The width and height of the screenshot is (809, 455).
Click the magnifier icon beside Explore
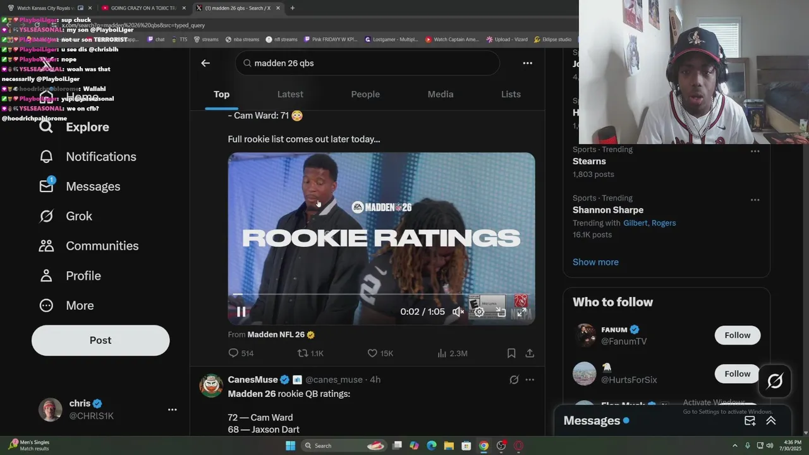pyautogui.click(x=46, y=127)
